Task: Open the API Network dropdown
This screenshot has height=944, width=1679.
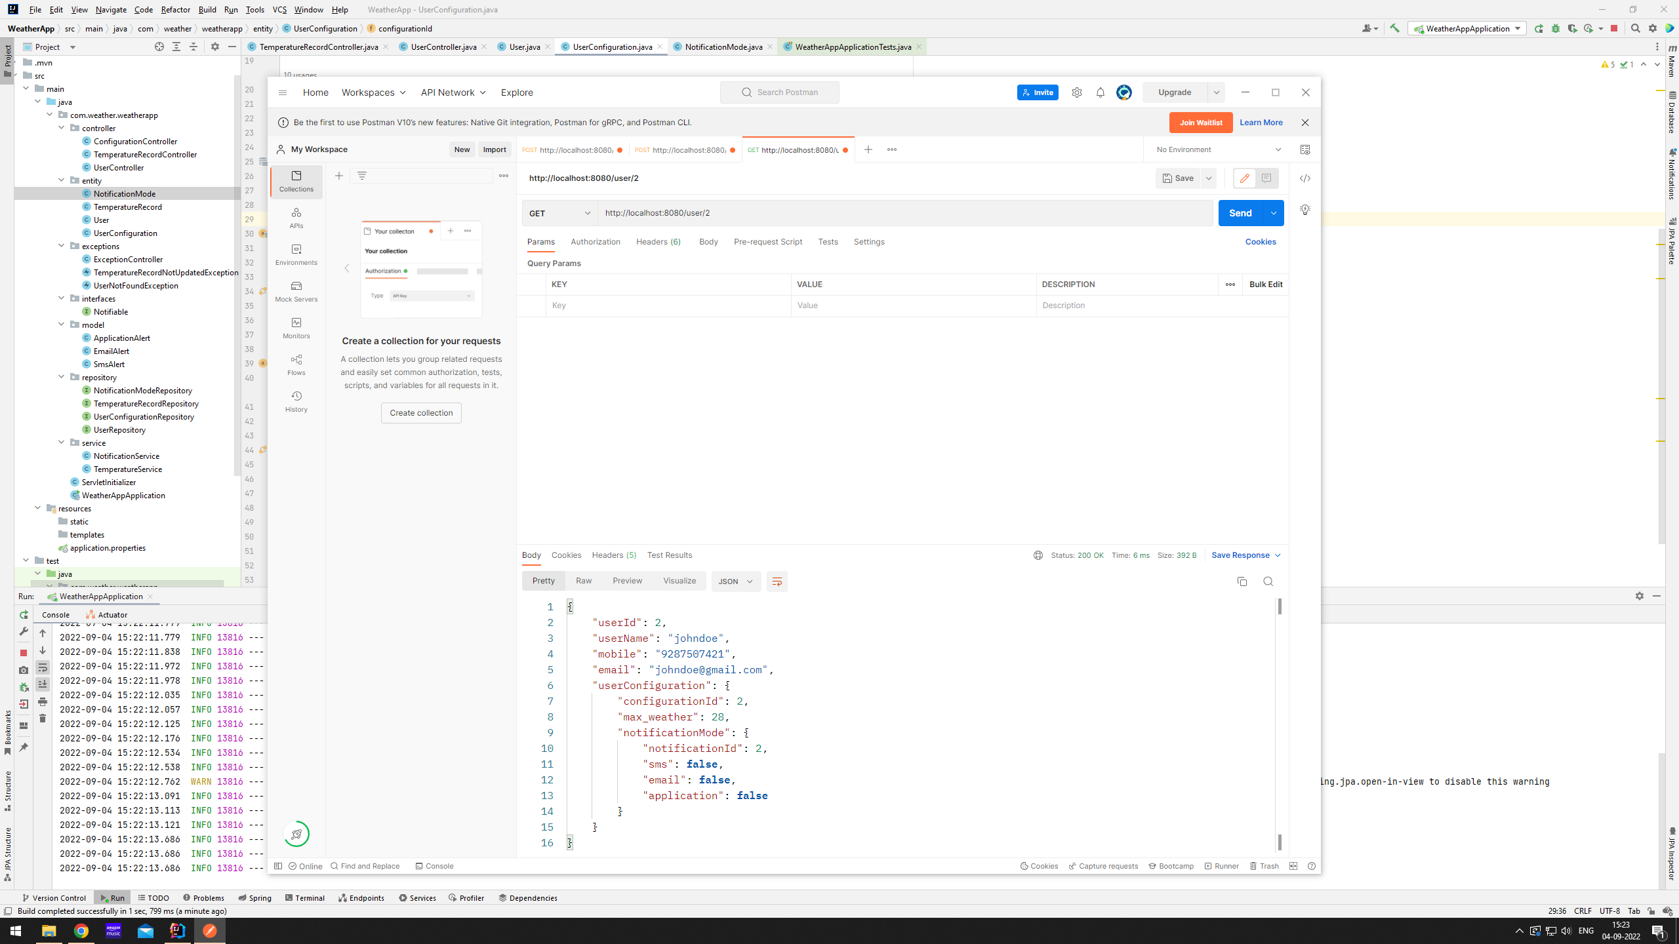Action: pos(453,92)
